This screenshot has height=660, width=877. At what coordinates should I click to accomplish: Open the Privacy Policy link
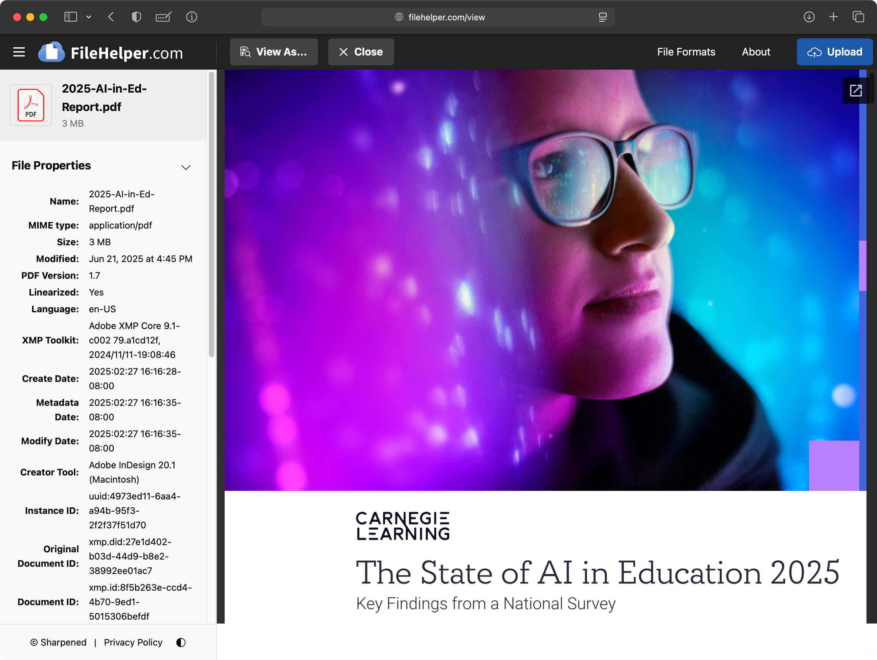(x=133, y=642)
